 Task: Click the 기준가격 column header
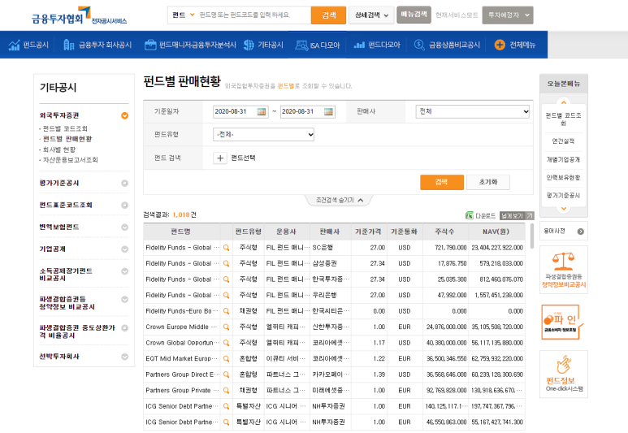[368, 232]
